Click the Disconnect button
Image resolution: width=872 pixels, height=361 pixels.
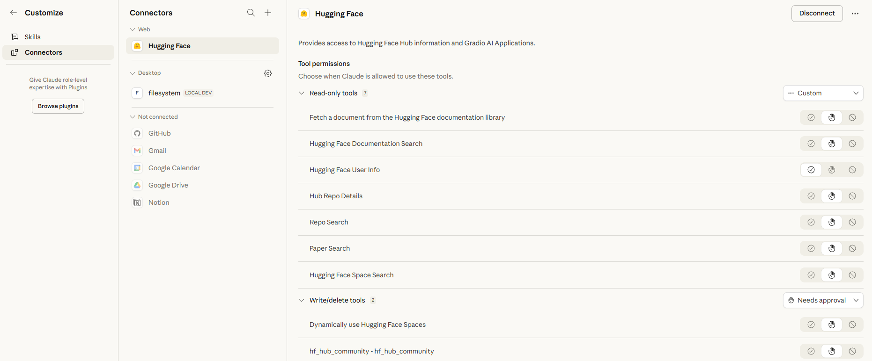[x=817, y=14]
